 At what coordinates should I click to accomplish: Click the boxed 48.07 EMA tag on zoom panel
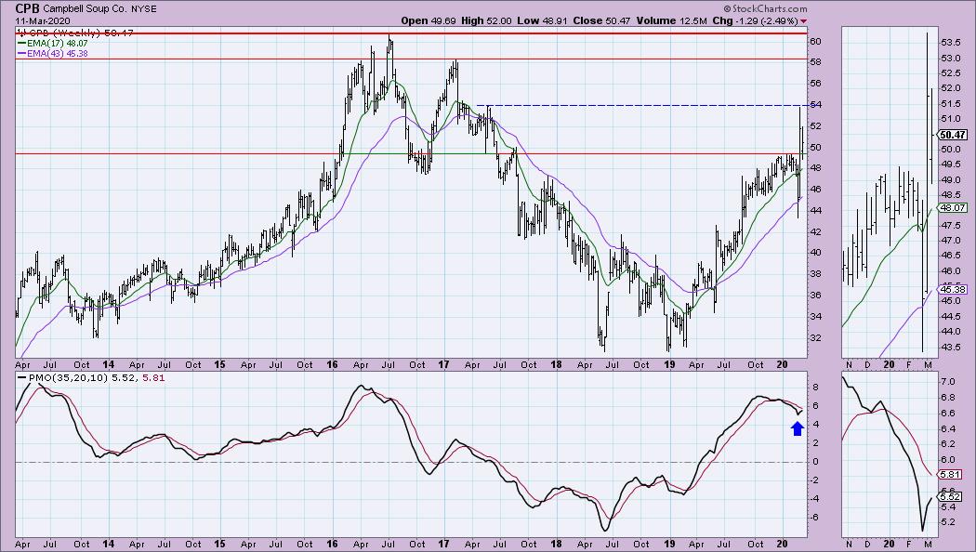point(953,208)
